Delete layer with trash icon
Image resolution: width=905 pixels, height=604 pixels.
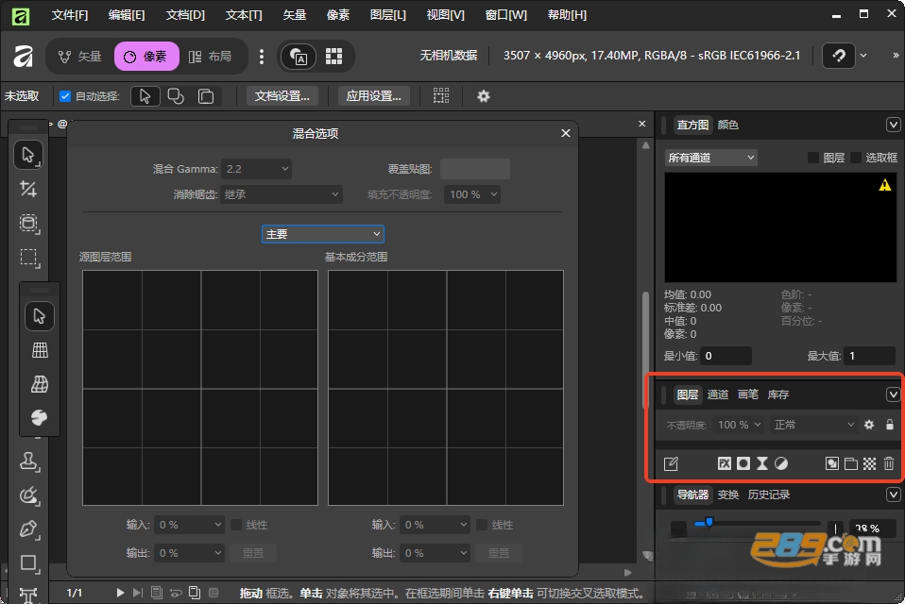click(889, 463)
